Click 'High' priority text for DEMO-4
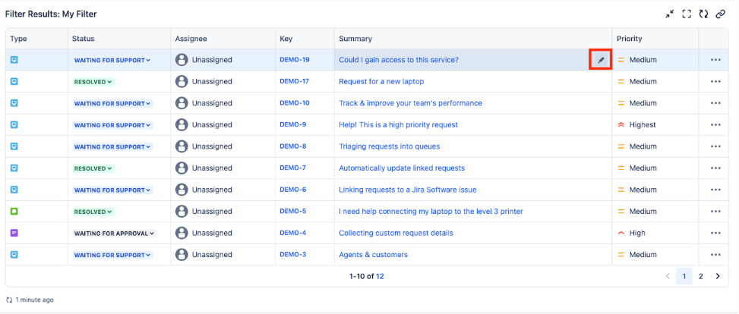Image resolution: width=739 pixels, height=314 pixels. click(x=638, y=233)
